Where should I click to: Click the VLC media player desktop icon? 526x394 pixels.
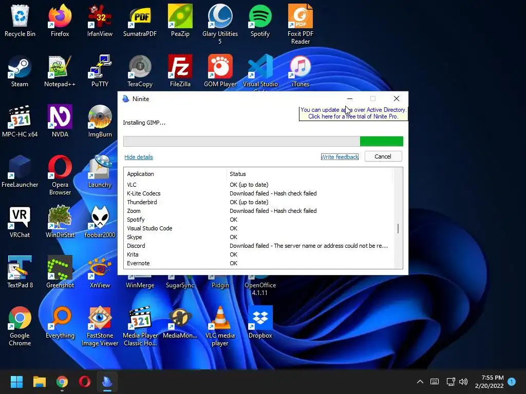pos(220,326)
